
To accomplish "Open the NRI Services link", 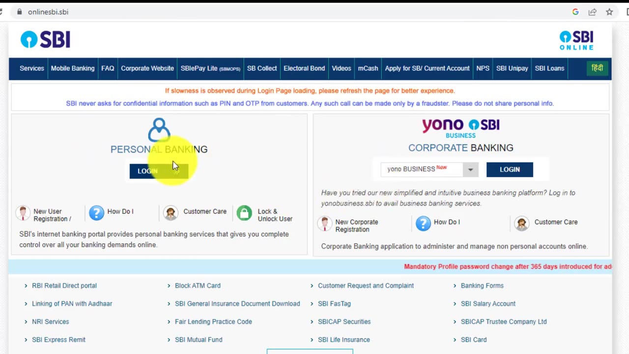I will (51, 322).
